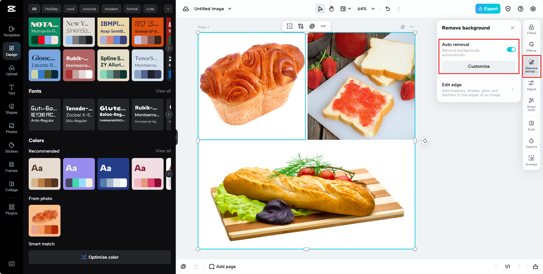Click the Export button
Screen dimensions: 543x274
pos(488,8)
